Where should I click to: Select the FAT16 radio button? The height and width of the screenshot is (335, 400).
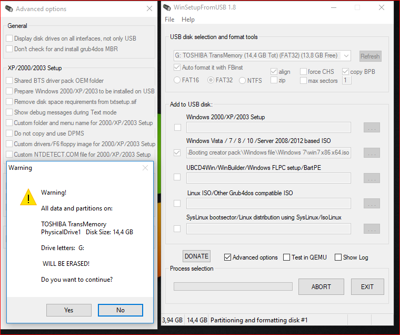coord(177,80)
